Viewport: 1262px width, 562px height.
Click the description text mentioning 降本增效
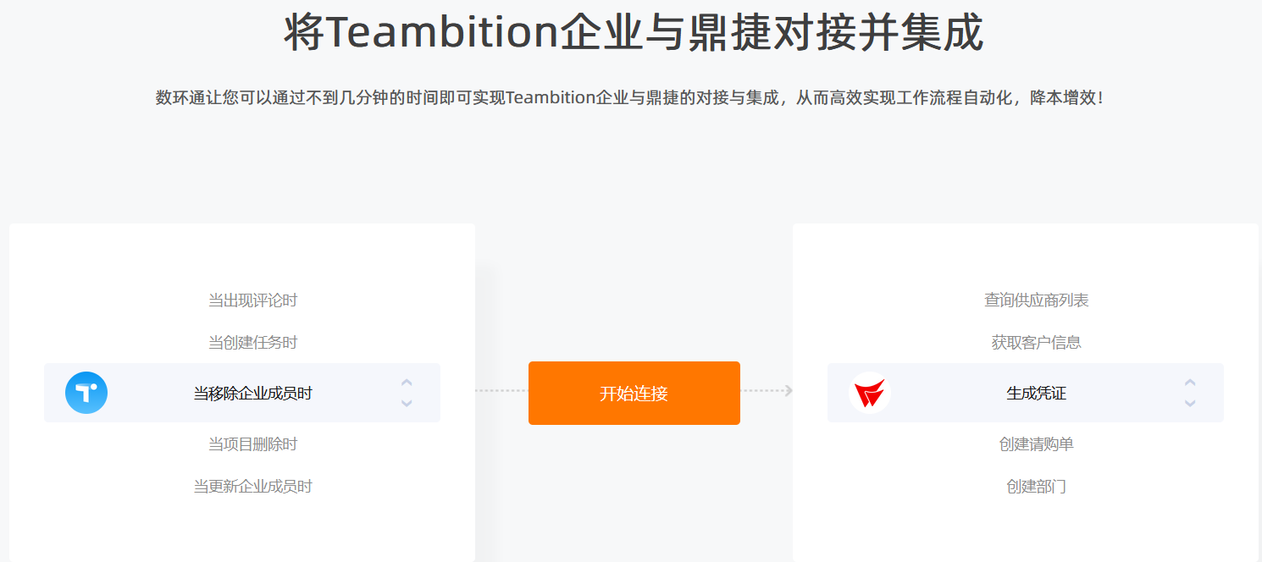(x=631, y=97)
